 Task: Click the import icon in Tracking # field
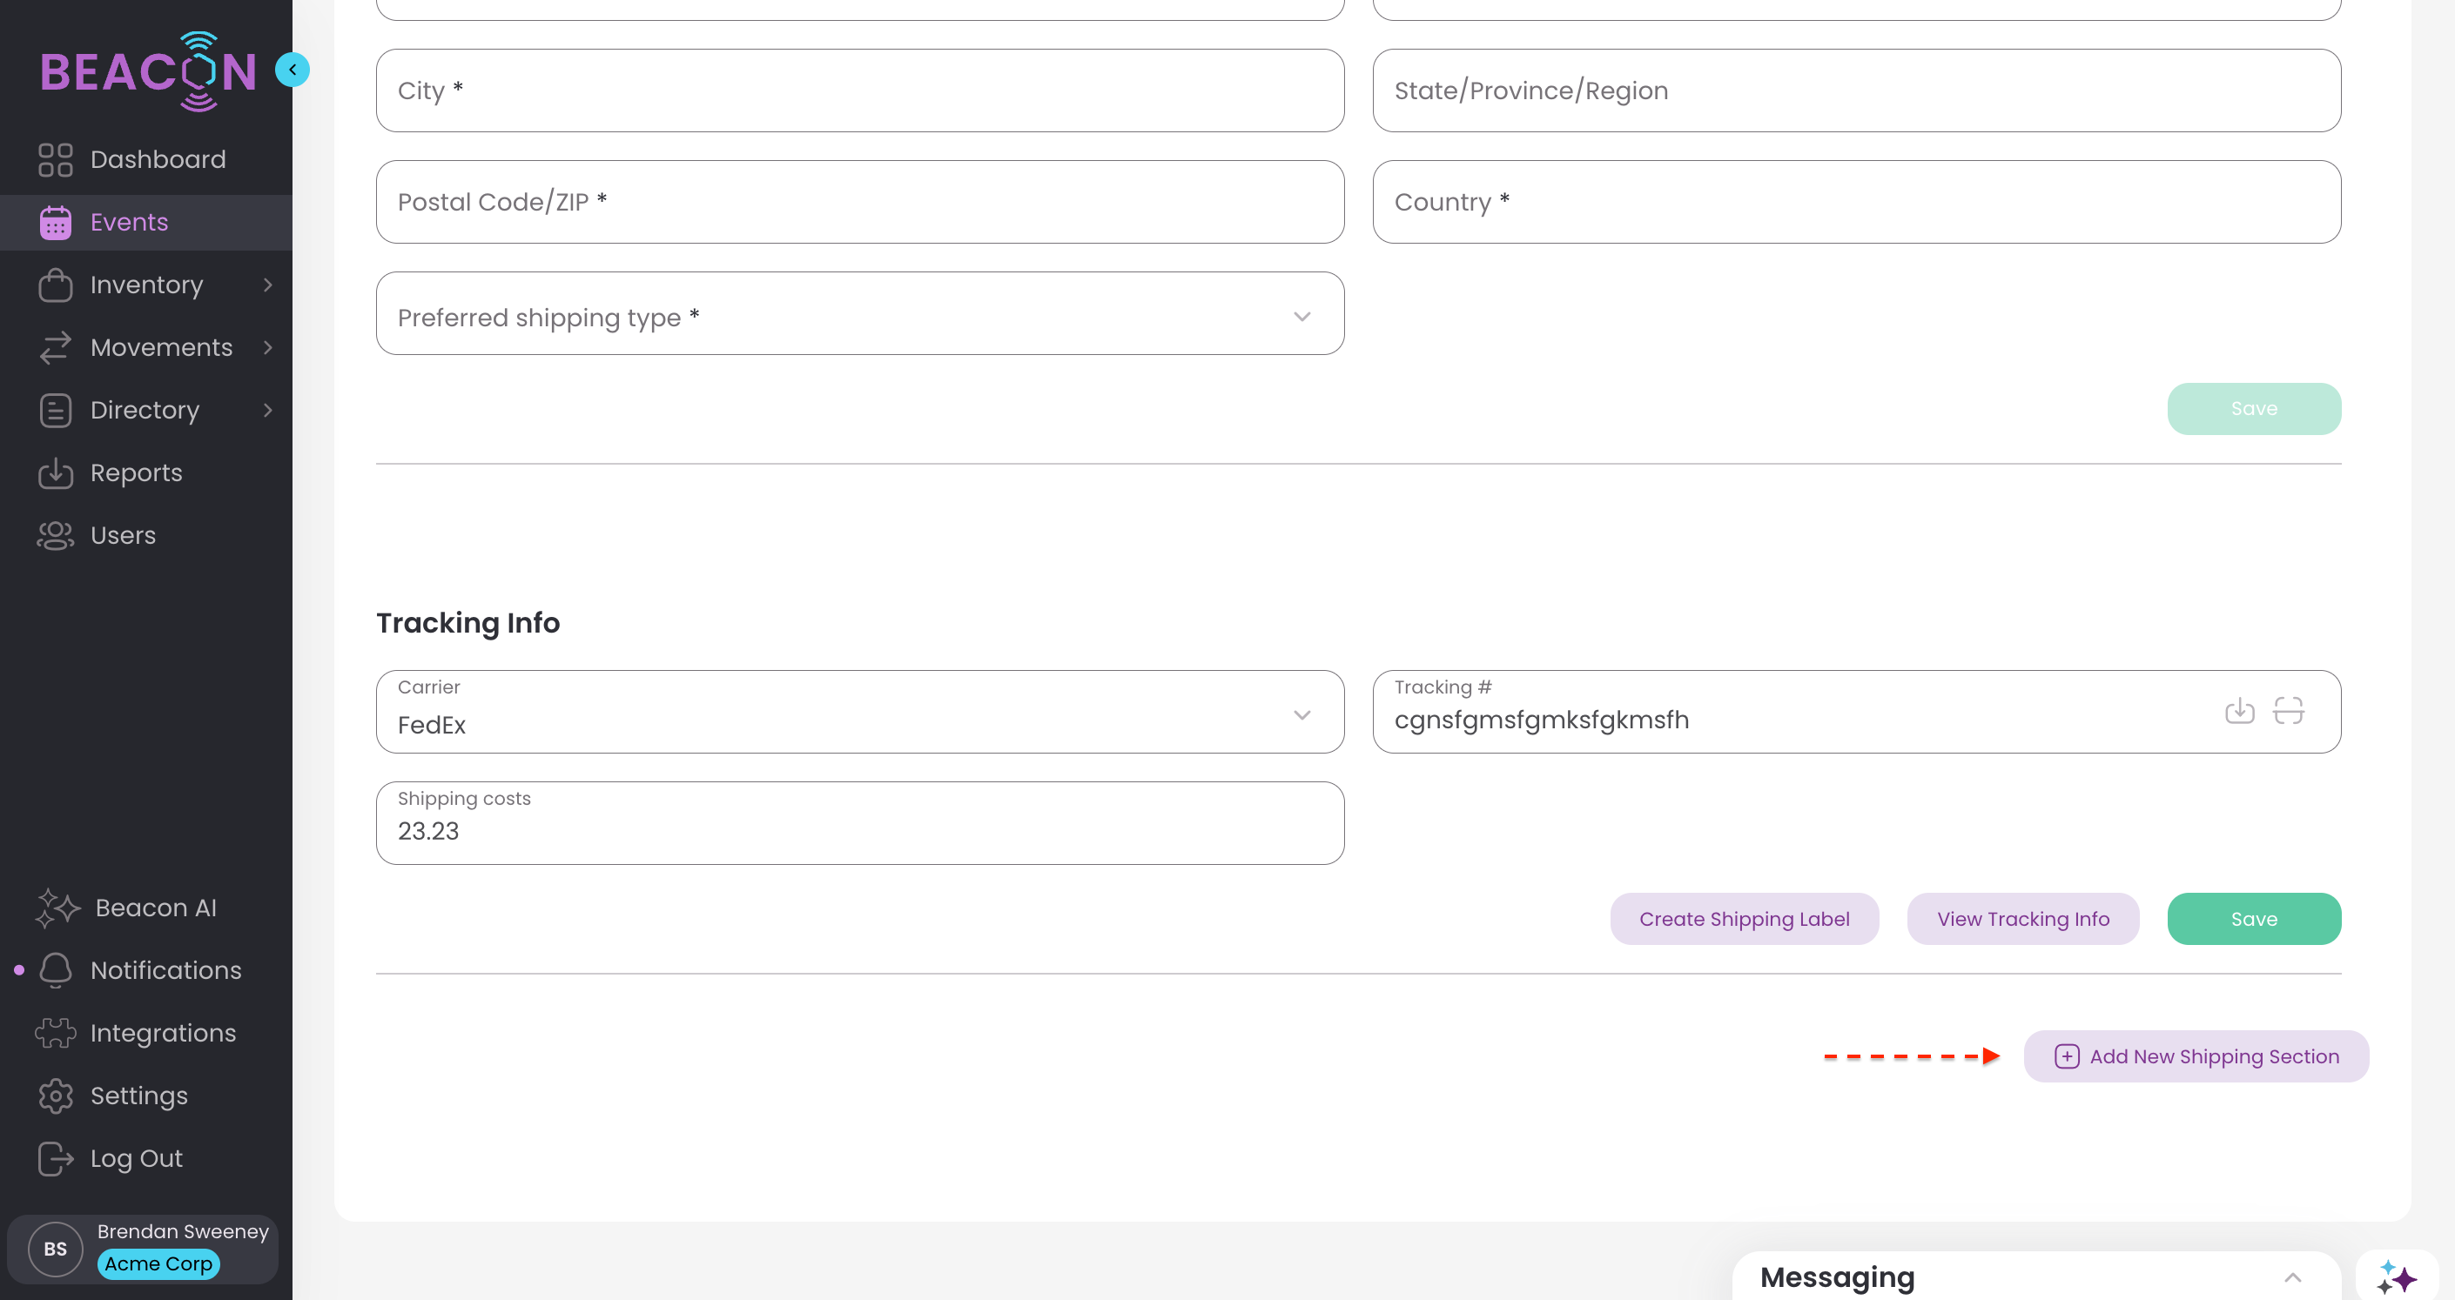point(2240,711)
